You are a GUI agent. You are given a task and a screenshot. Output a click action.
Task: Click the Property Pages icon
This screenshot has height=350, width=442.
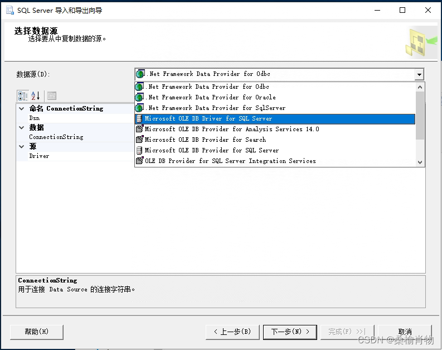tap(52, 95)
